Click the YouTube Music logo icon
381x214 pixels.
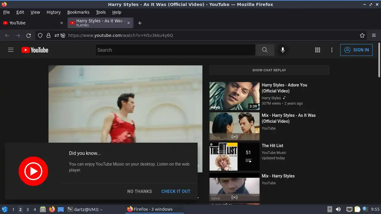pos(33,171)
